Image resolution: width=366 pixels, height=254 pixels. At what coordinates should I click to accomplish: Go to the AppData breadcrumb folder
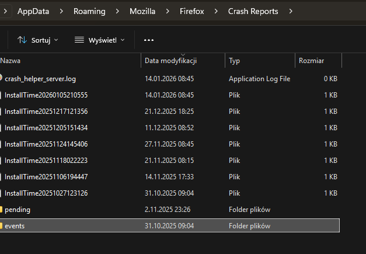(x=34, y=11)
